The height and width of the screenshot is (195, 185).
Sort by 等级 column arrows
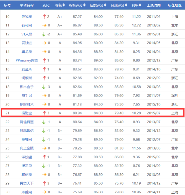pyautogui.click(x=63, y=5)
